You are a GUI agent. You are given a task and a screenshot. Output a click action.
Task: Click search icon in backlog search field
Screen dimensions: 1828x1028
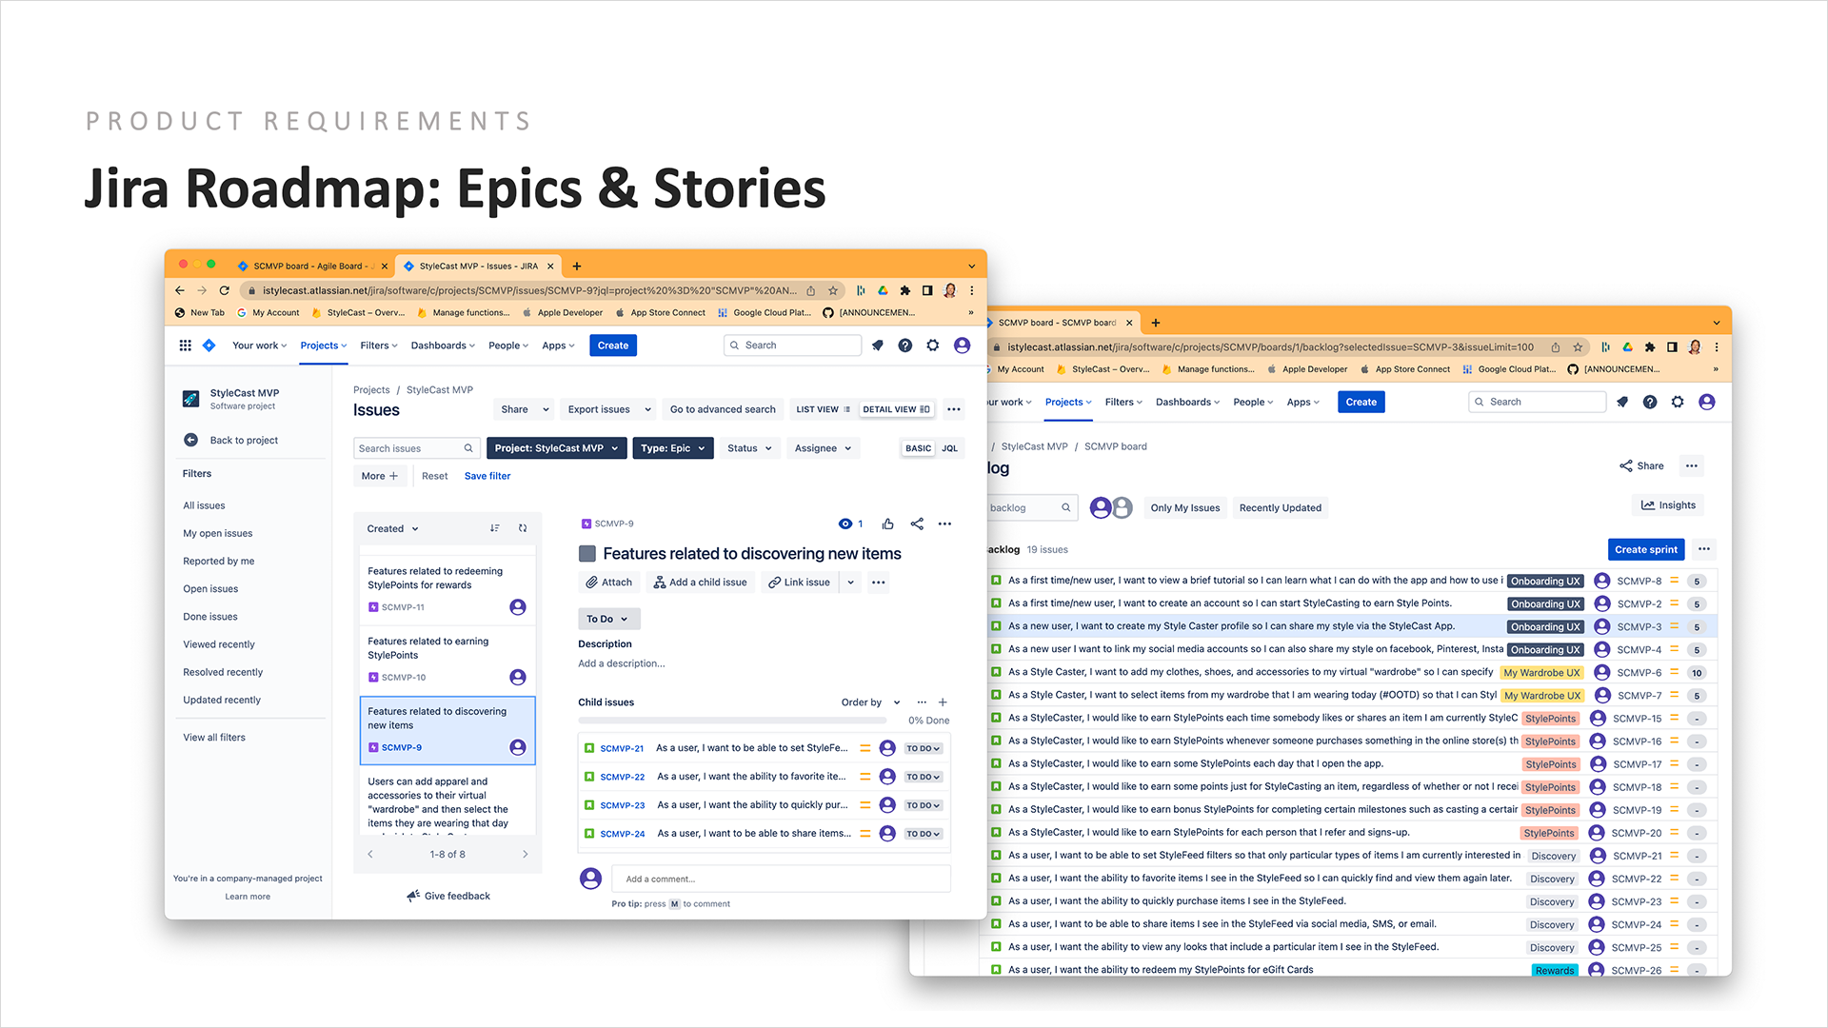point(1066,507)
